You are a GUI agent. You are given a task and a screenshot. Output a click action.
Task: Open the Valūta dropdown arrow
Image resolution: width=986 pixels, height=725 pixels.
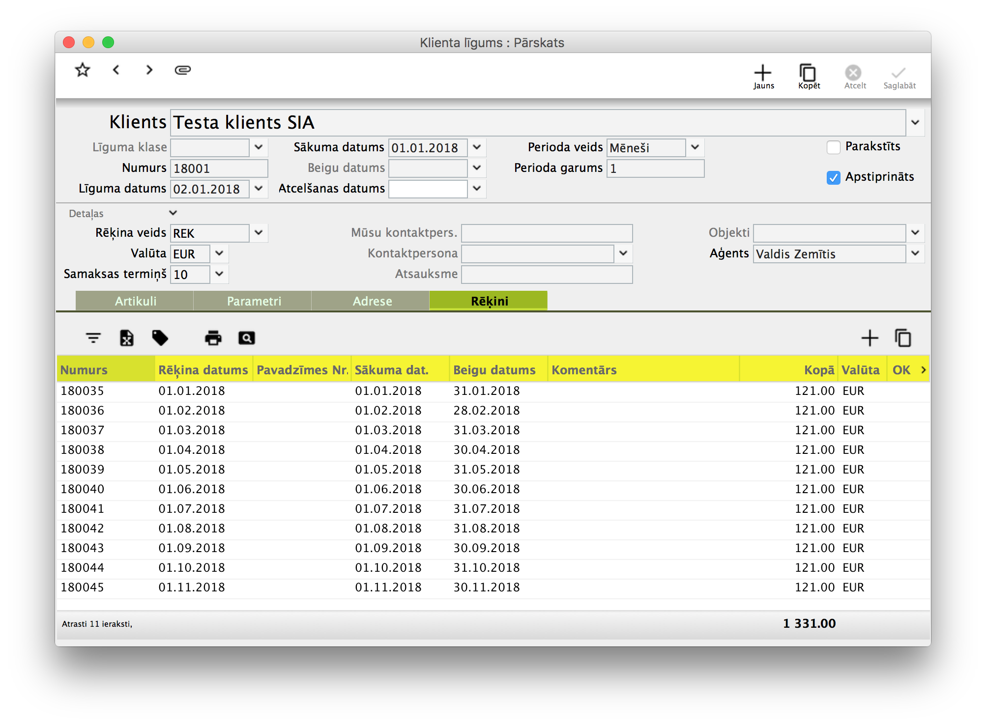219,253
